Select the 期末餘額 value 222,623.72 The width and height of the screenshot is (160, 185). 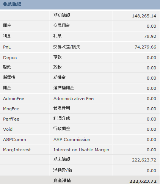144,160
